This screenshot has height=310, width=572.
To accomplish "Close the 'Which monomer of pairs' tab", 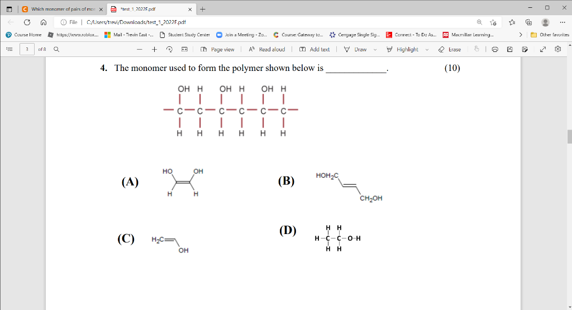I will pyautogui.click(x=101, y=9).
